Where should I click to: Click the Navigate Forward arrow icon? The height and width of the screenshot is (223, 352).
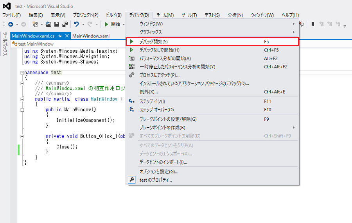point(23,24)
